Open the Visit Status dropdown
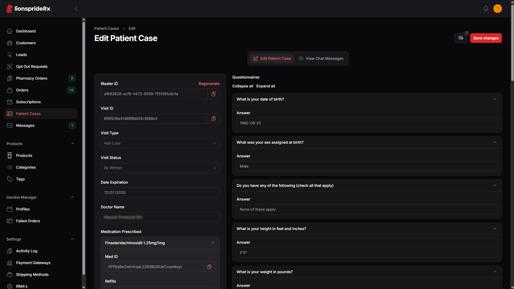The height and width of the screenshot is (289, 514). click(x=160, y=168)
